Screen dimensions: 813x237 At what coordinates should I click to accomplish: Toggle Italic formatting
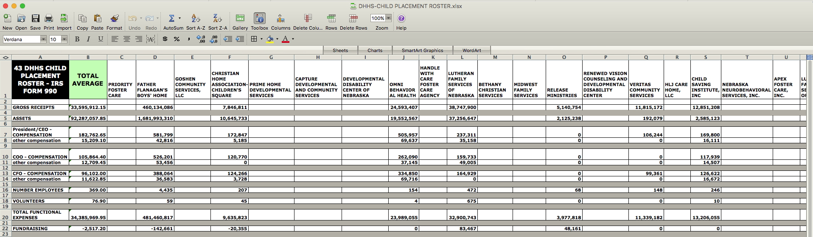88,39
